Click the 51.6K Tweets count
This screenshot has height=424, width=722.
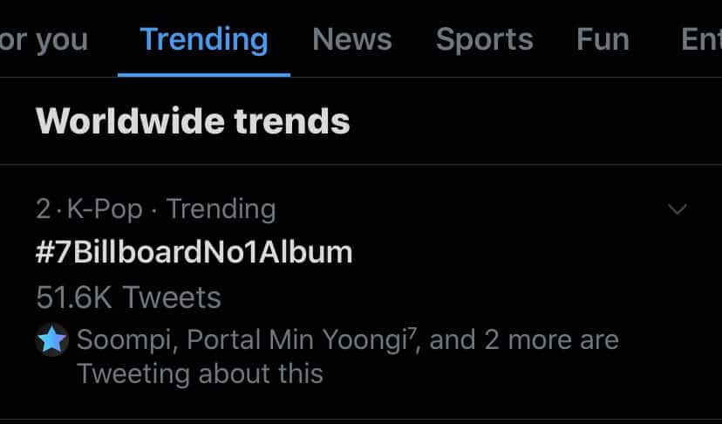pyautogui.click(x=128, y=297)
